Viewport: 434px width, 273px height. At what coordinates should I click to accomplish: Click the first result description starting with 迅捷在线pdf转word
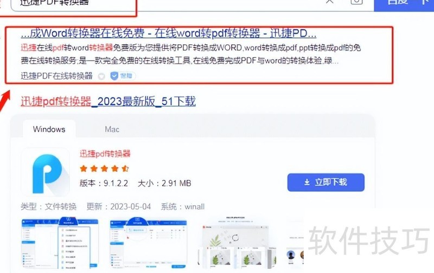[x=191, y=54]
